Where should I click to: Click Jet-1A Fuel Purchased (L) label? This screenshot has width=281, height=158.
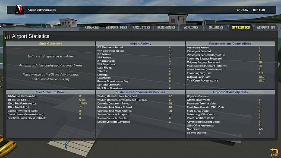pyautogui.click(x=22, y=96)
